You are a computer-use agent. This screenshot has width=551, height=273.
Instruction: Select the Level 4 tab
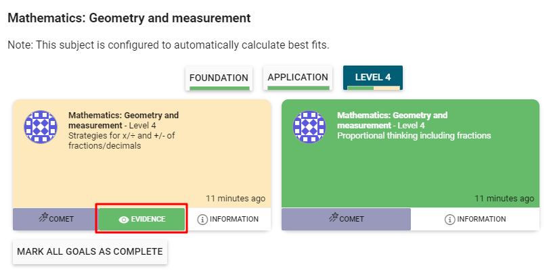click(373, 77)
